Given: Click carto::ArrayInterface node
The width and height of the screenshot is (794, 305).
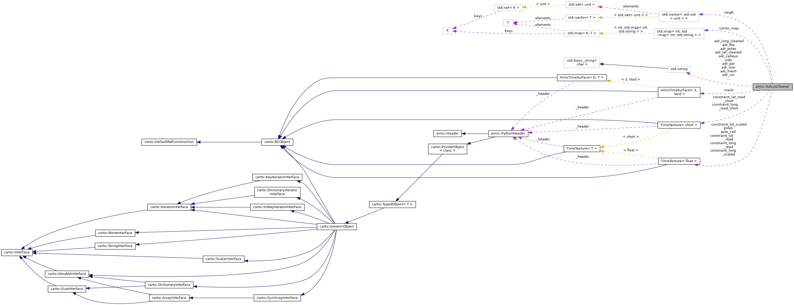Looking at the screenshot, I should click(169, 298).
